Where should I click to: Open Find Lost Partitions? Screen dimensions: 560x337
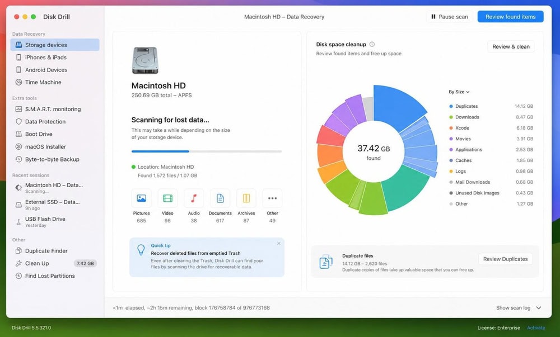click(55, 276)
